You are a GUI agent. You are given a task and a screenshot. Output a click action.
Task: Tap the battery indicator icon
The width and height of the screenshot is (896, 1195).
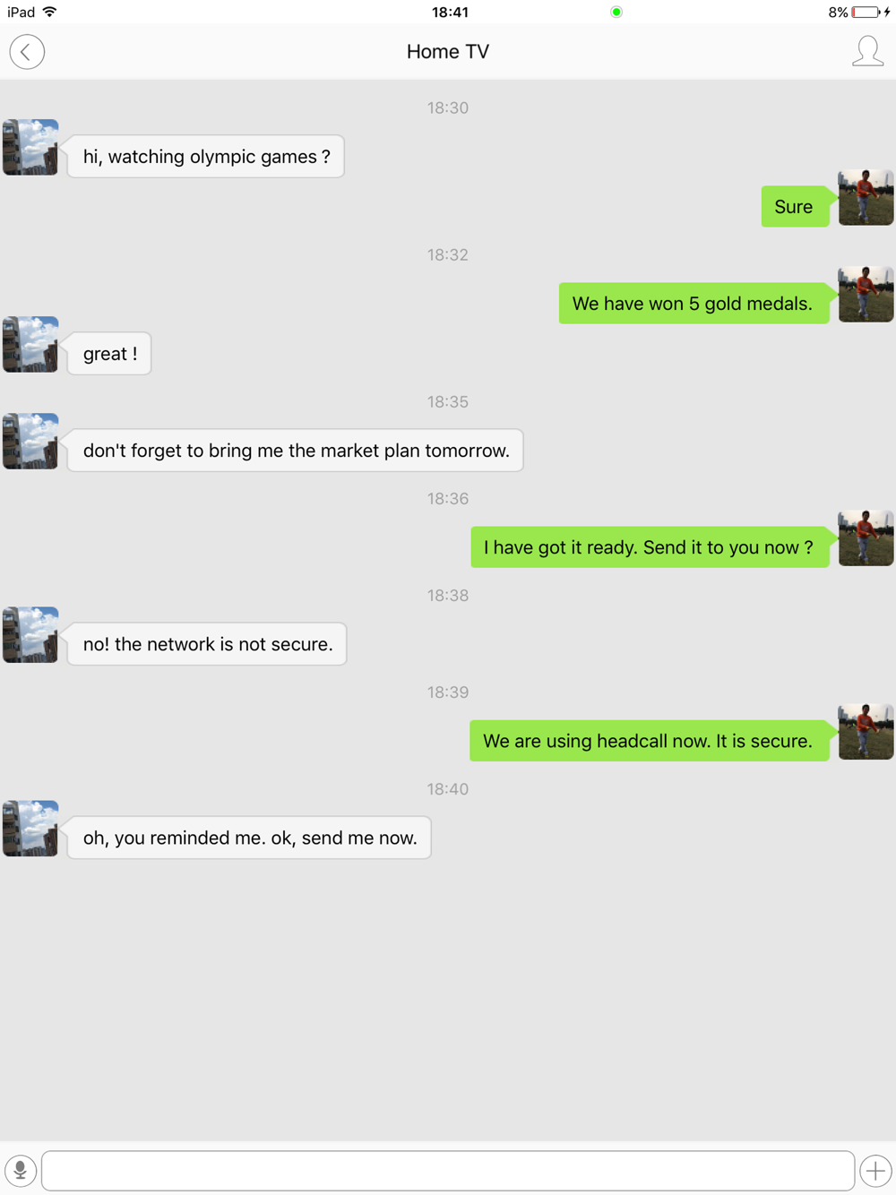click(x=866, y=12)
